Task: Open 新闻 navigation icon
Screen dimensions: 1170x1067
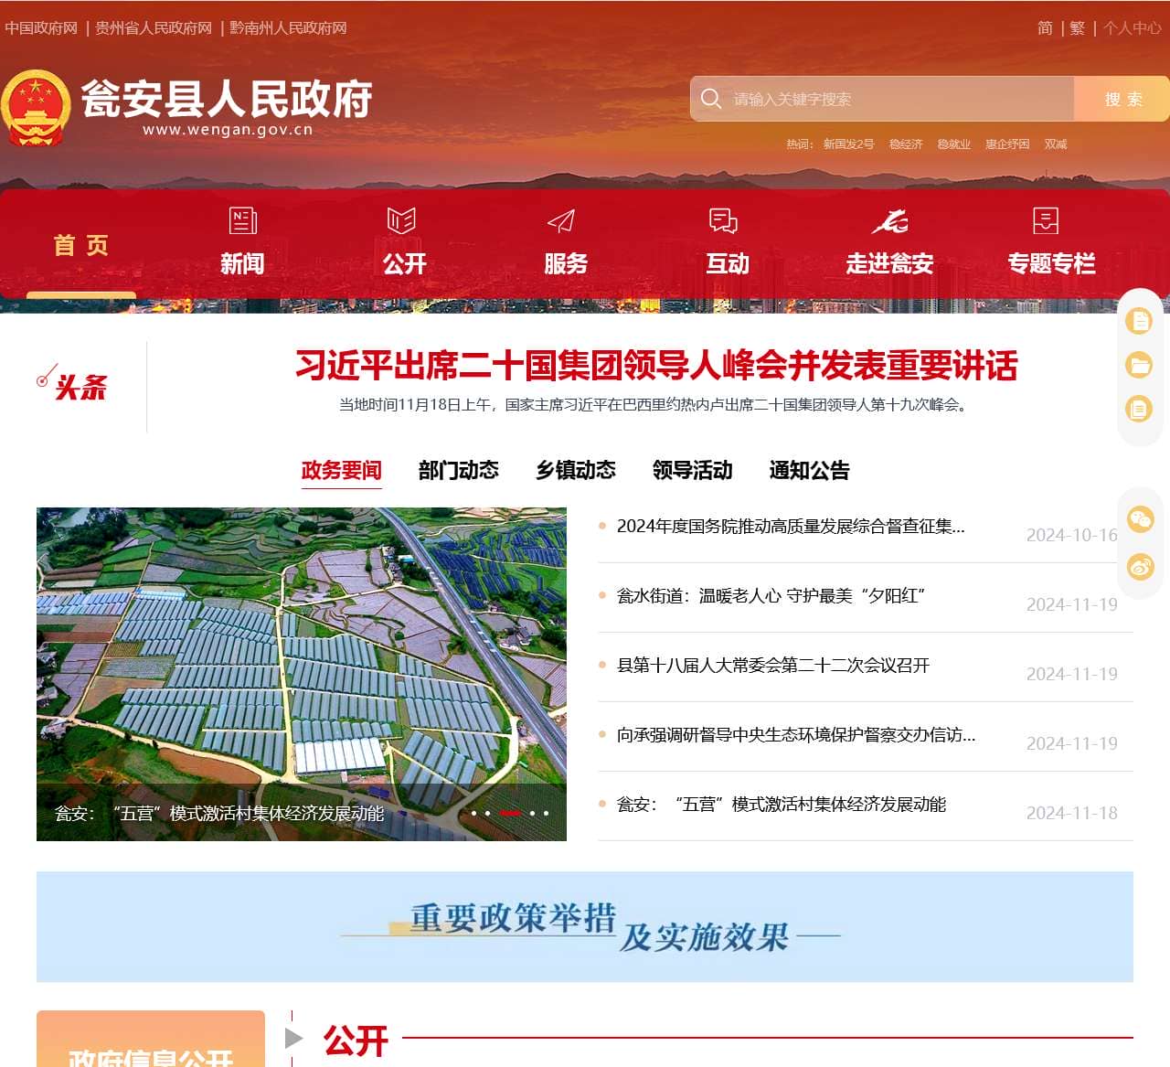Action: (x=242, y=221)
